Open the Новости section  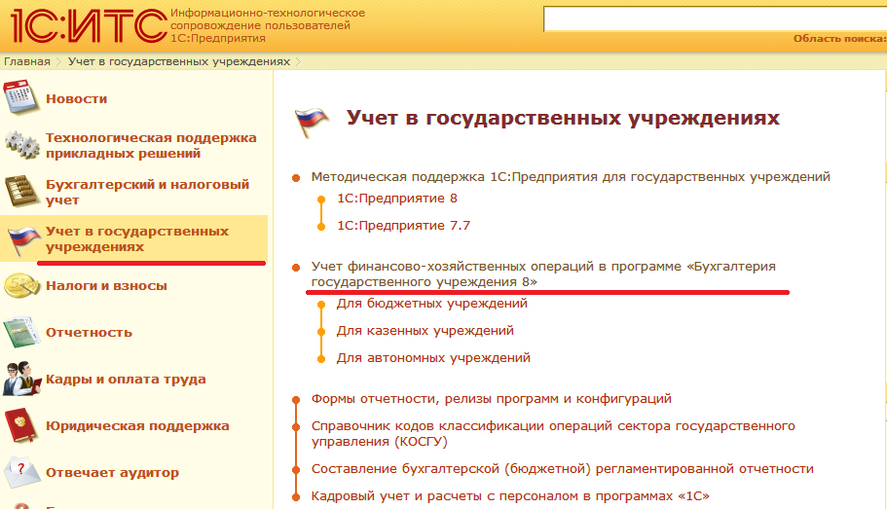[76, 99]
